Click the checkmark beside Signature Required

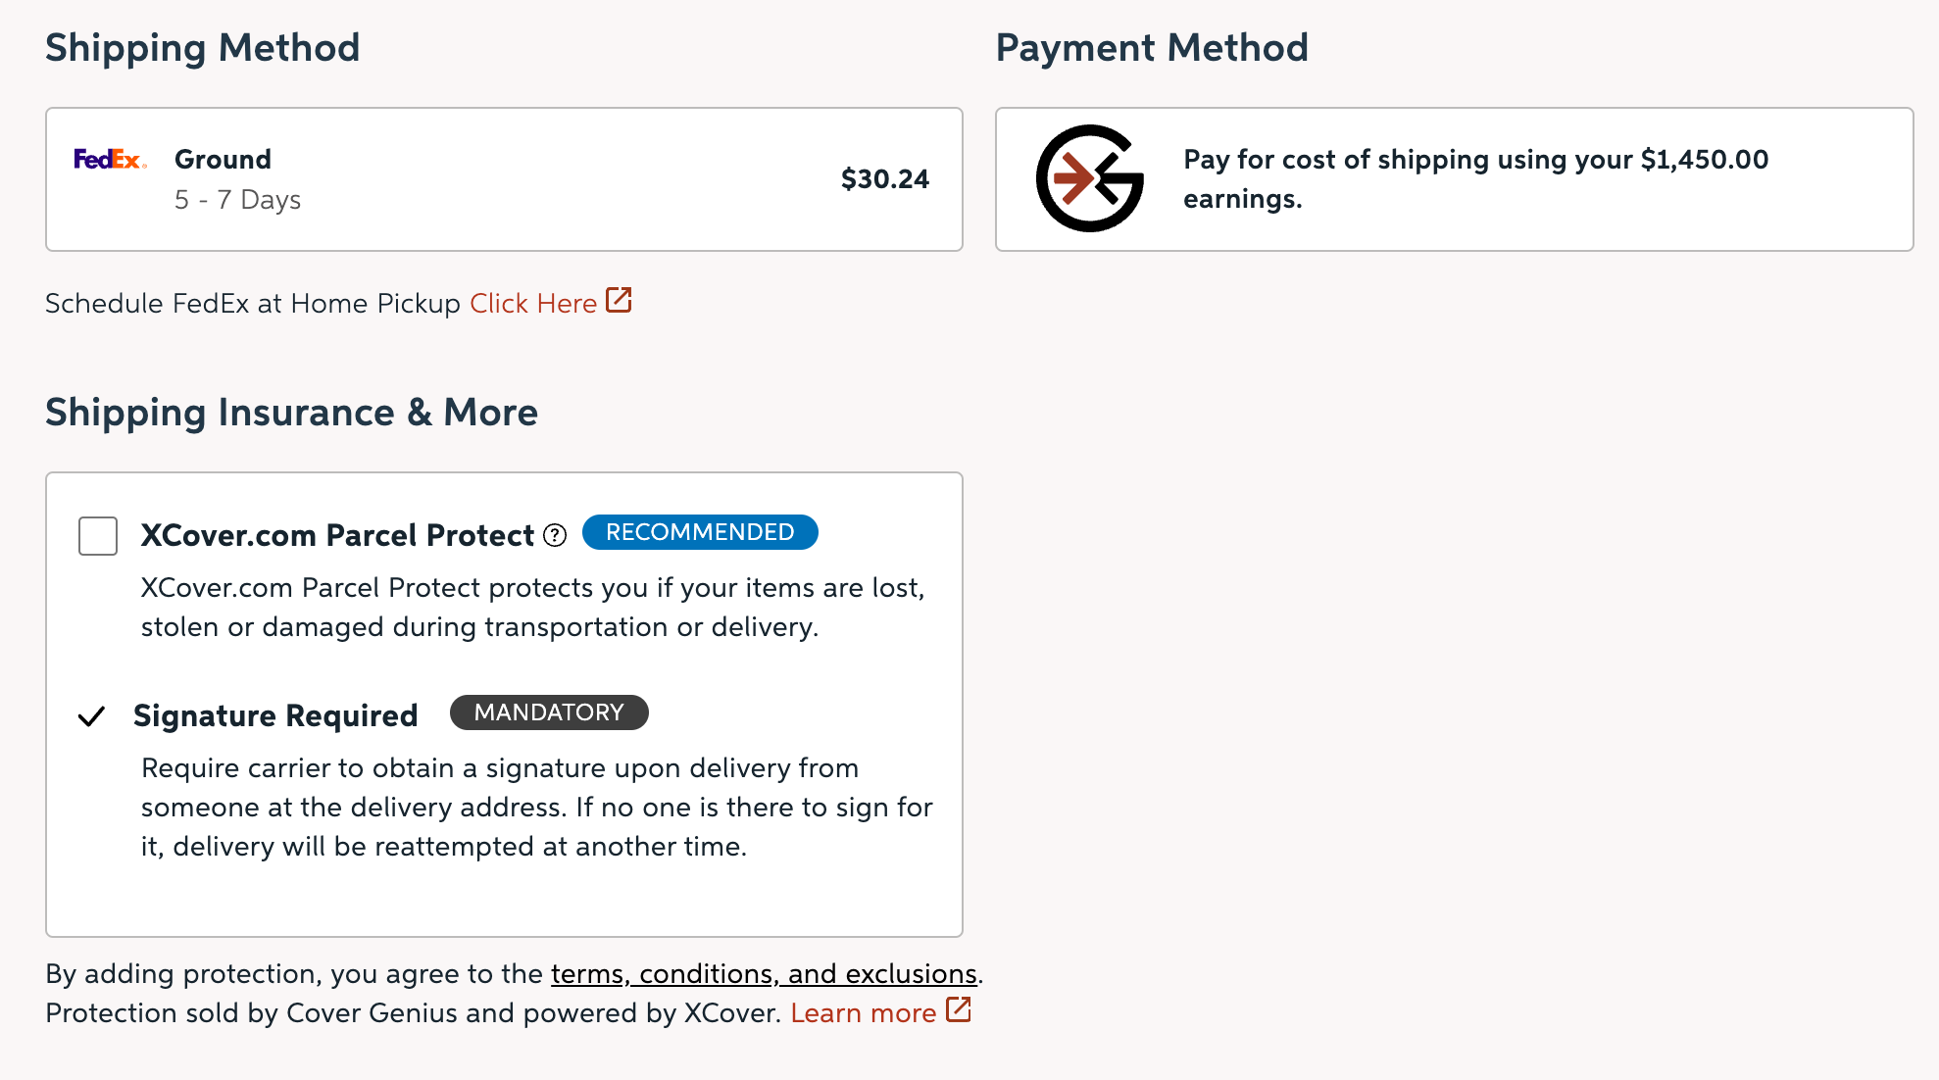pos(93,715)
